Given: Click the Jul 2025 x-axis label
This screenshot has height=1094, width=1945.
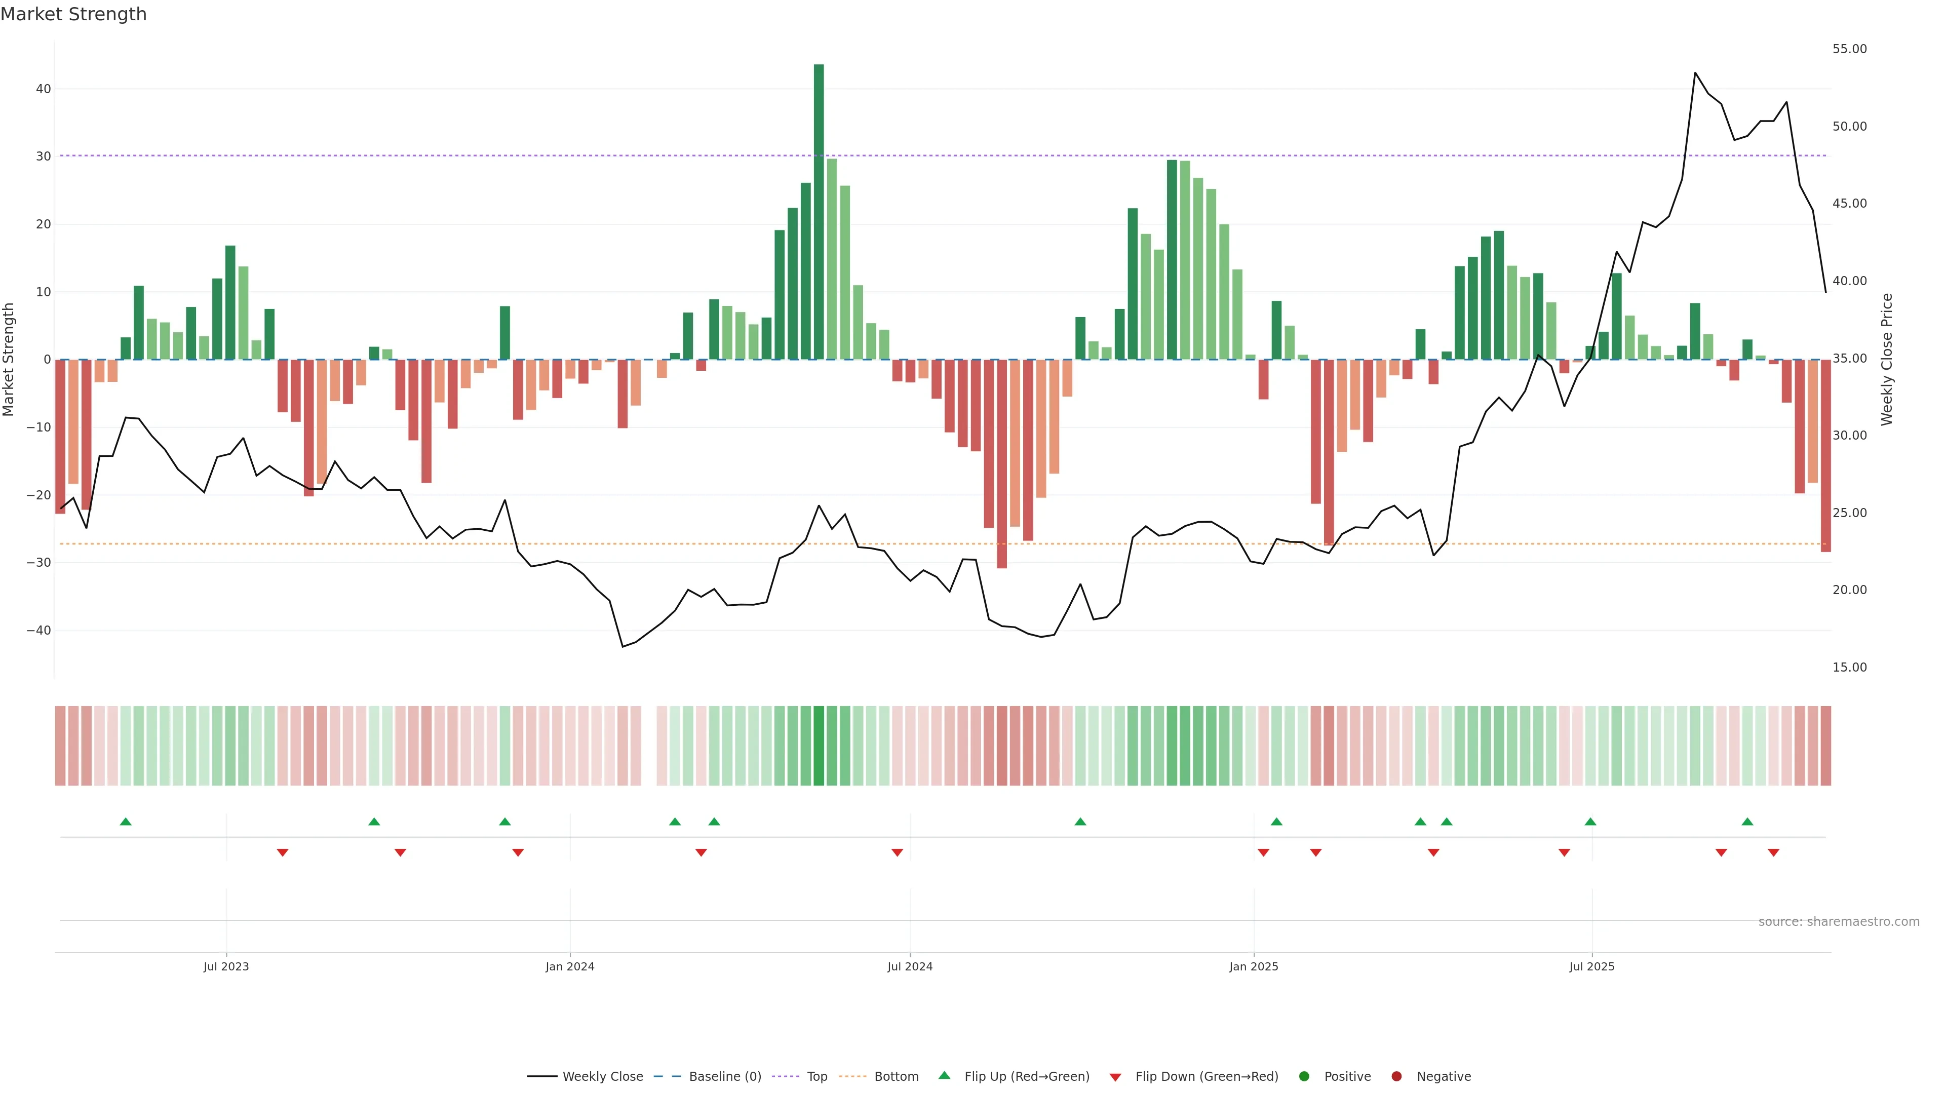Looking at the screenshot, I should pos(1591,966).
